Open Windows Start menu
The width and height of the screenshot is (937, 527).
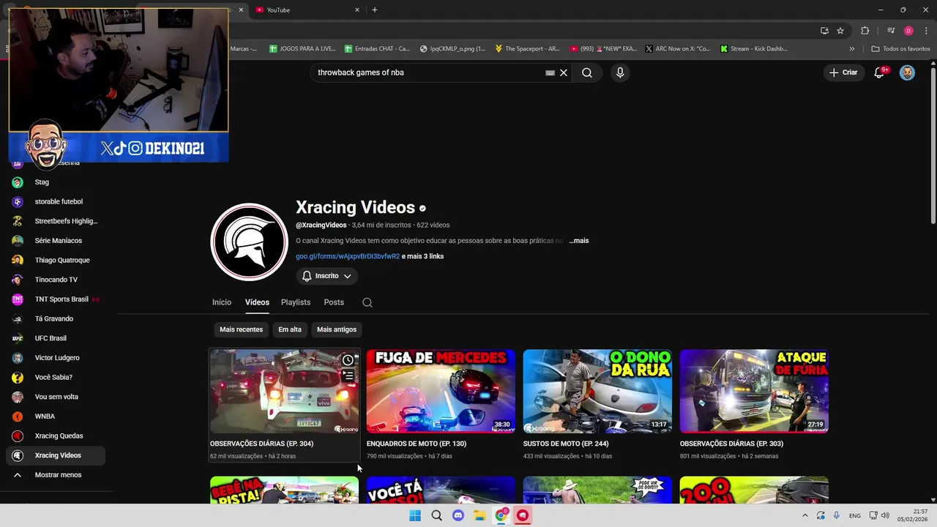(415, 515)
